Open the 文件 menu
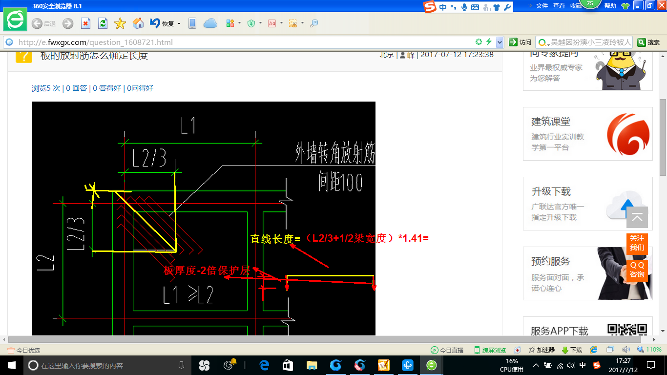Image resolution: width=667 pixels, height=375 pixels. (542, 6)
